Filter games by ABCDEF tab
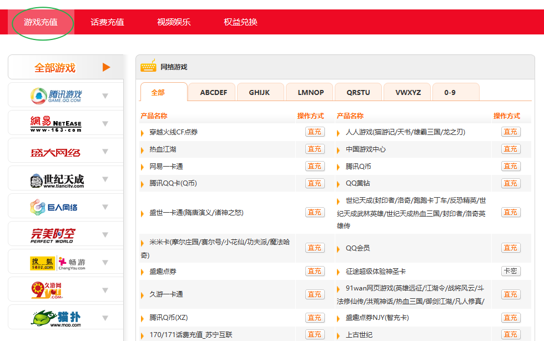544x341 pixels. (x=213, y=92)
